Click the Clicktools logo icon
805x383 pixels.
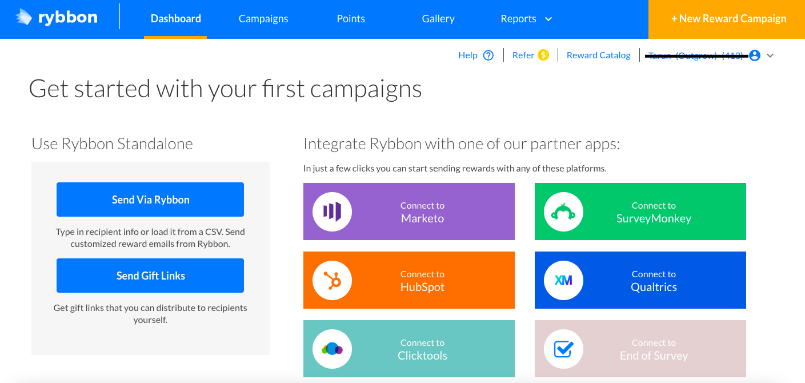pos(332,349)
